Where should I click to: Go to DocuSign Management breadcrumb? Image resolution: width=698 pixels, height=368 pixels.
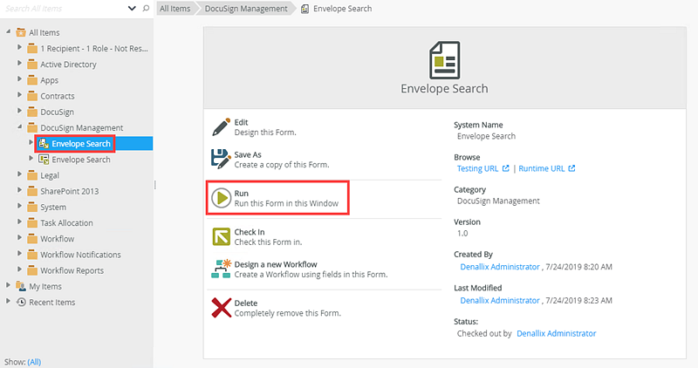click(246, 9)
